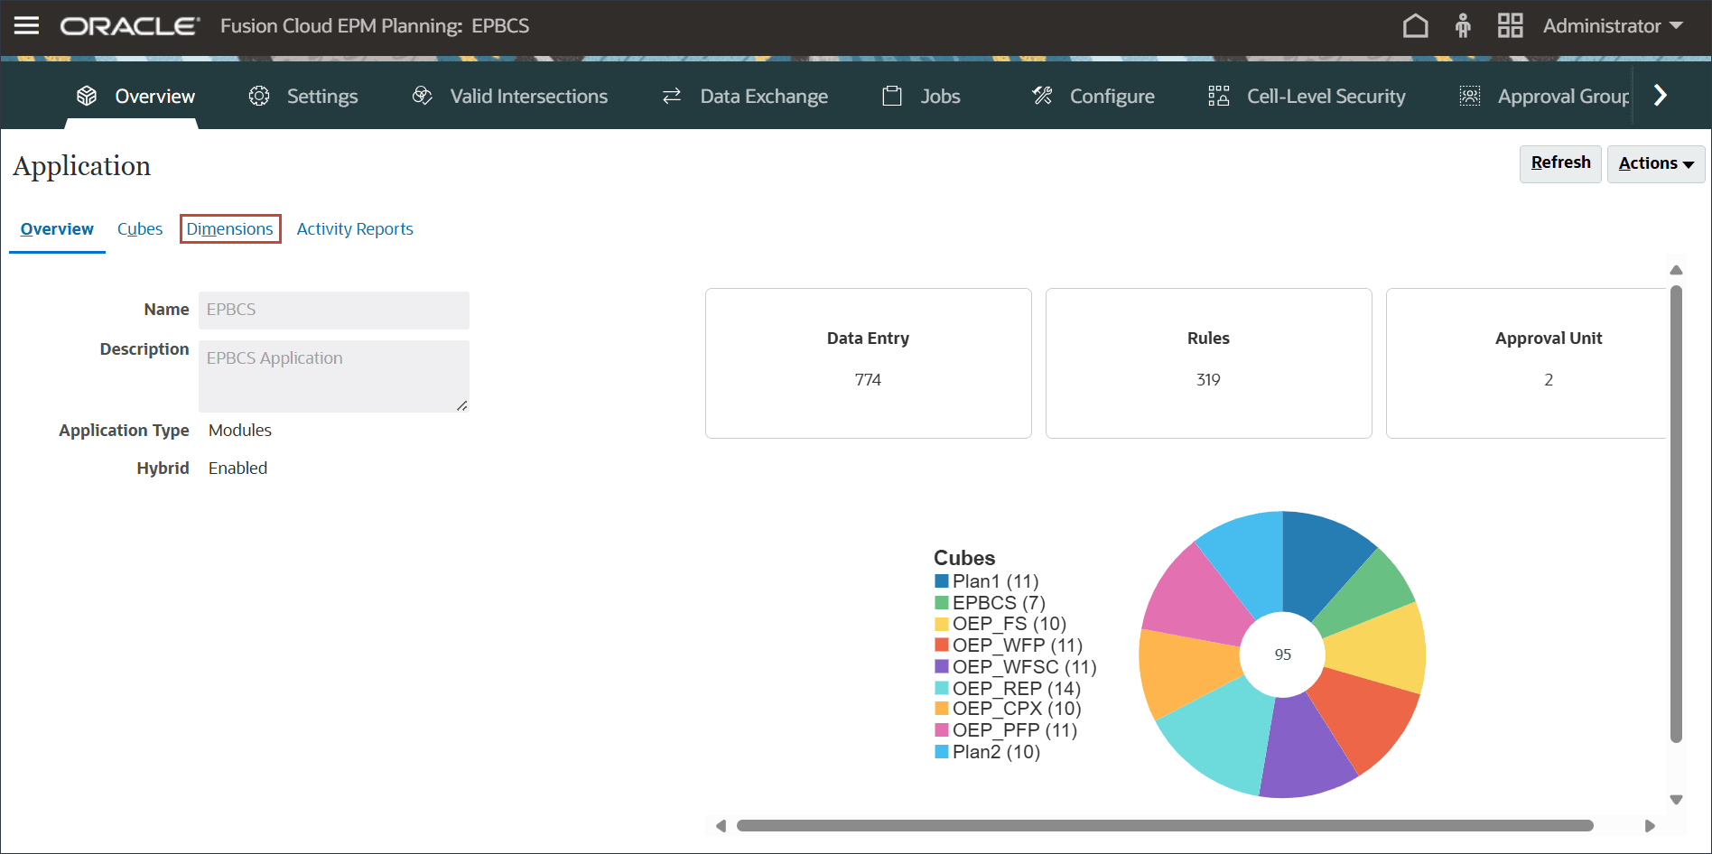Click the vertical scrollbar thumb
This screenshot has height=854, width=1712.
coord(1676,514)
